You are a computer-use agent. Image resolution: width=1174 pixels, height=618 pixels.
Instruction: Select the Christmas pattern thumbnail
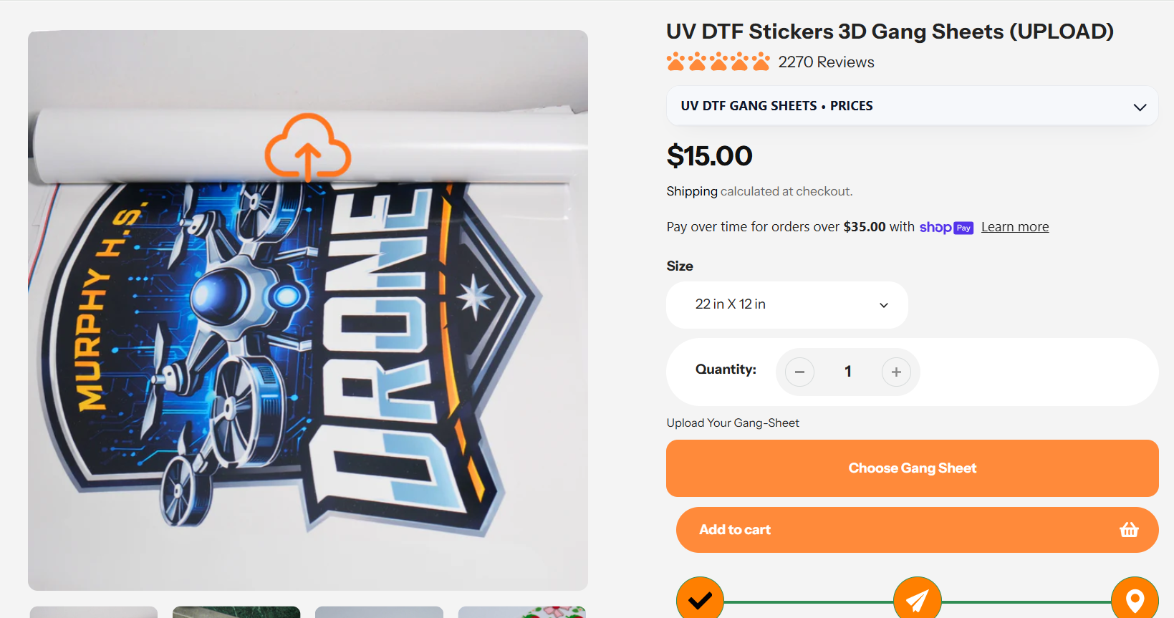[521, 613]
